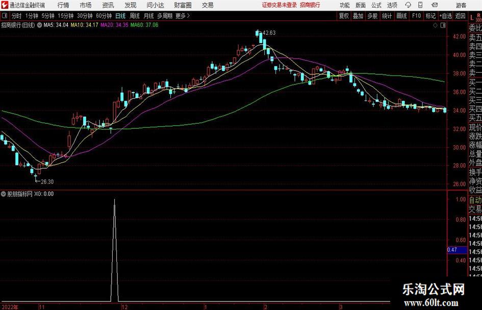Toggle the right panel icon at chart top-right

(443, 25)
